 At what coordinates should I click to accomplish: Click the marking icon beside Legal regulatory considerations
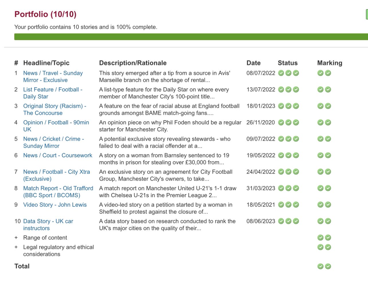[320, 247]
